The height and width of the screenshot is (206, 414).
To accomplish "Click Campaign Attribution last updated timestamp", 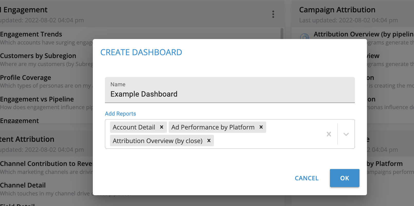I will 348,20.
